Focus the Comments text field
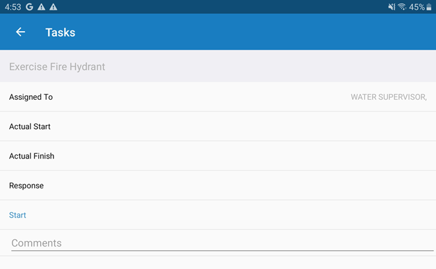436x269 pixels. [222, 243]
